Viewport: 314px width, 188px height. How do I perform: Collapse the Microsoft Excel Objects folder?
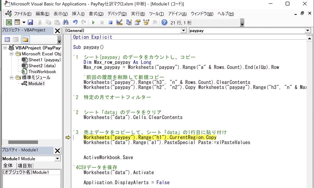pyautogui.click(x=12, y=54)
